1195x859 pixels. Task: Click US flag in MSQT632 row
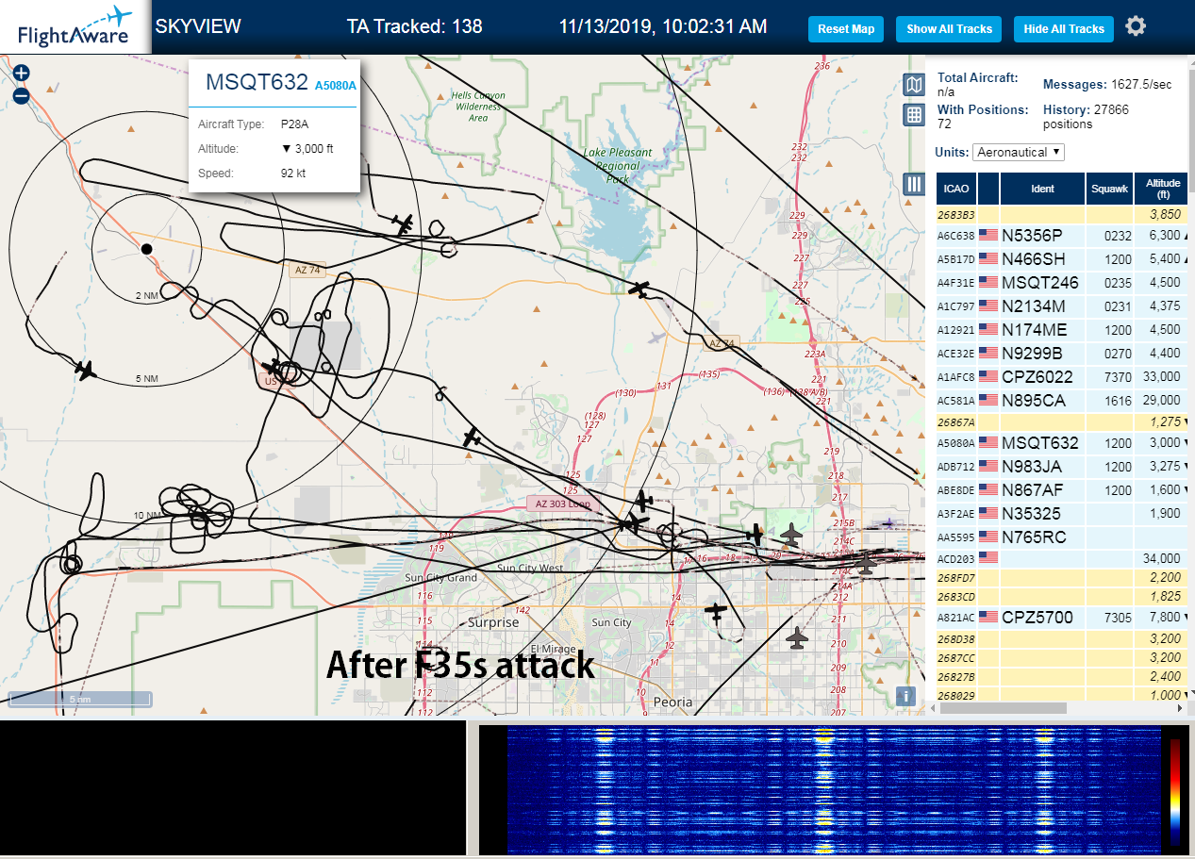[x=988, y=443]
